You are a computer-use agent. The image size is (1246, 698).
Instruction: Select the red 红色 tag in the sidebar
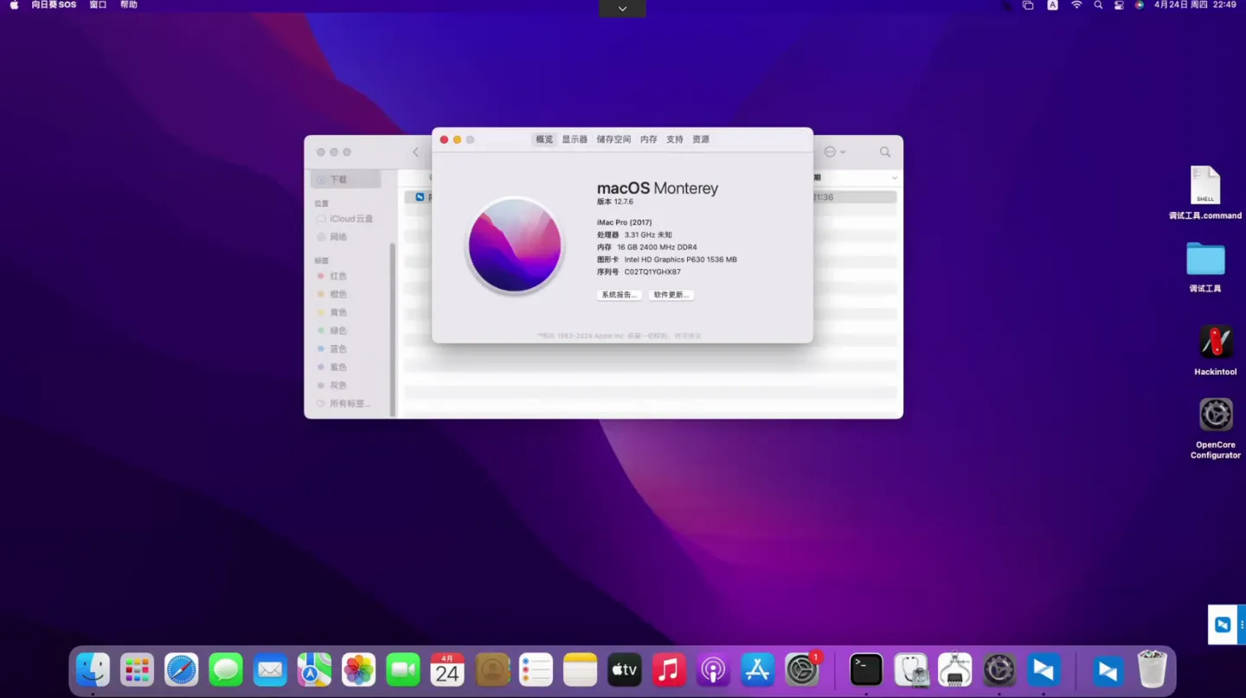point(337,275)
